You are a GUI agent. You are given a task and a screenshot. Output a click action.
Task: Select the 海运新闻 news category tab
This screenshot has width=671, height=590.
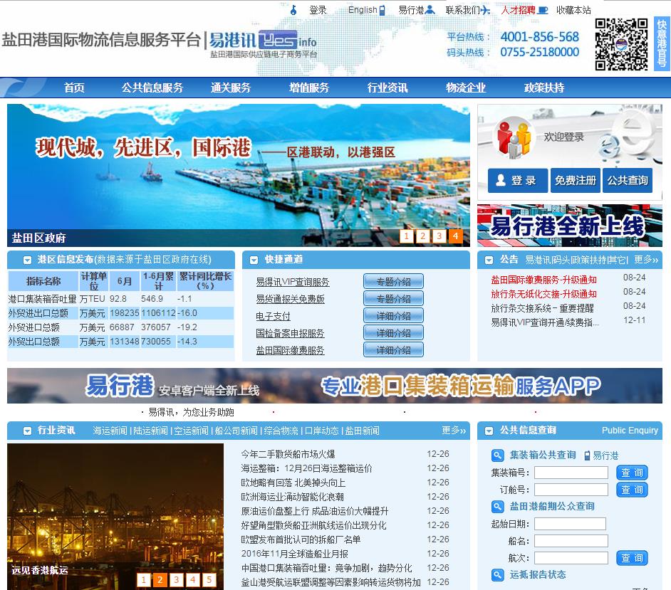(x=110, y=431)
